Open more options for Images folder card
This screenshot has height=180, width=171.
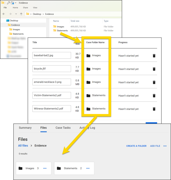pos(45,168)
